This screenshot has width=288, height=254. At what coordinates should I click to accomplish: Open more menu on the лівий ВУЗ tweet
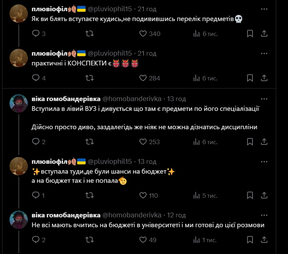(x=264, y=99)
